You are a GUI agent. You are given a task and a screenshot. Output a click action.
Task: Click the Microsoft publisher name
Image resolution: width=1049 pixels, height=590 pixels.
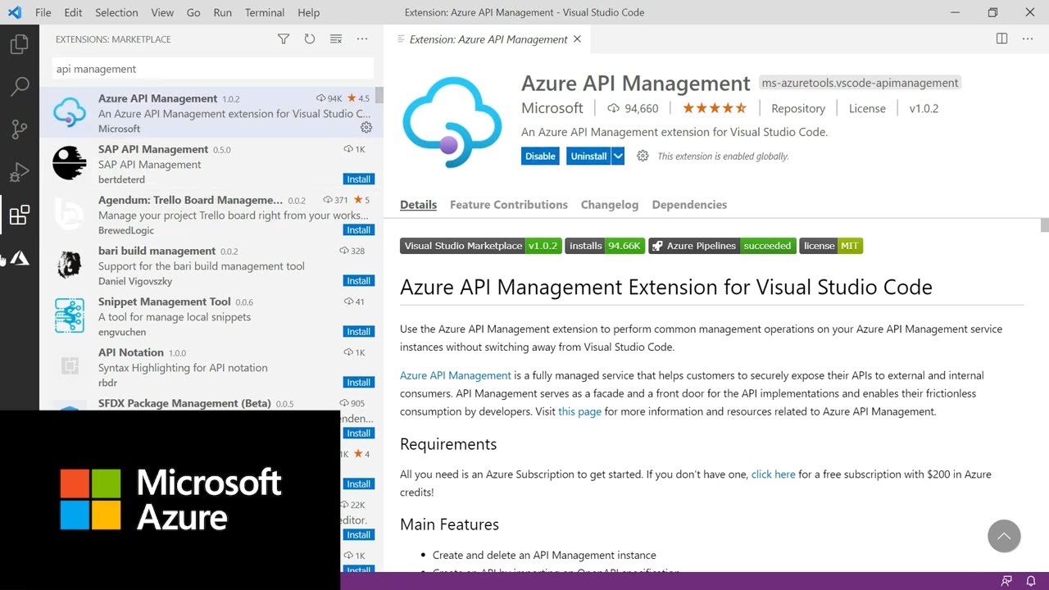[x=552, y=108]
